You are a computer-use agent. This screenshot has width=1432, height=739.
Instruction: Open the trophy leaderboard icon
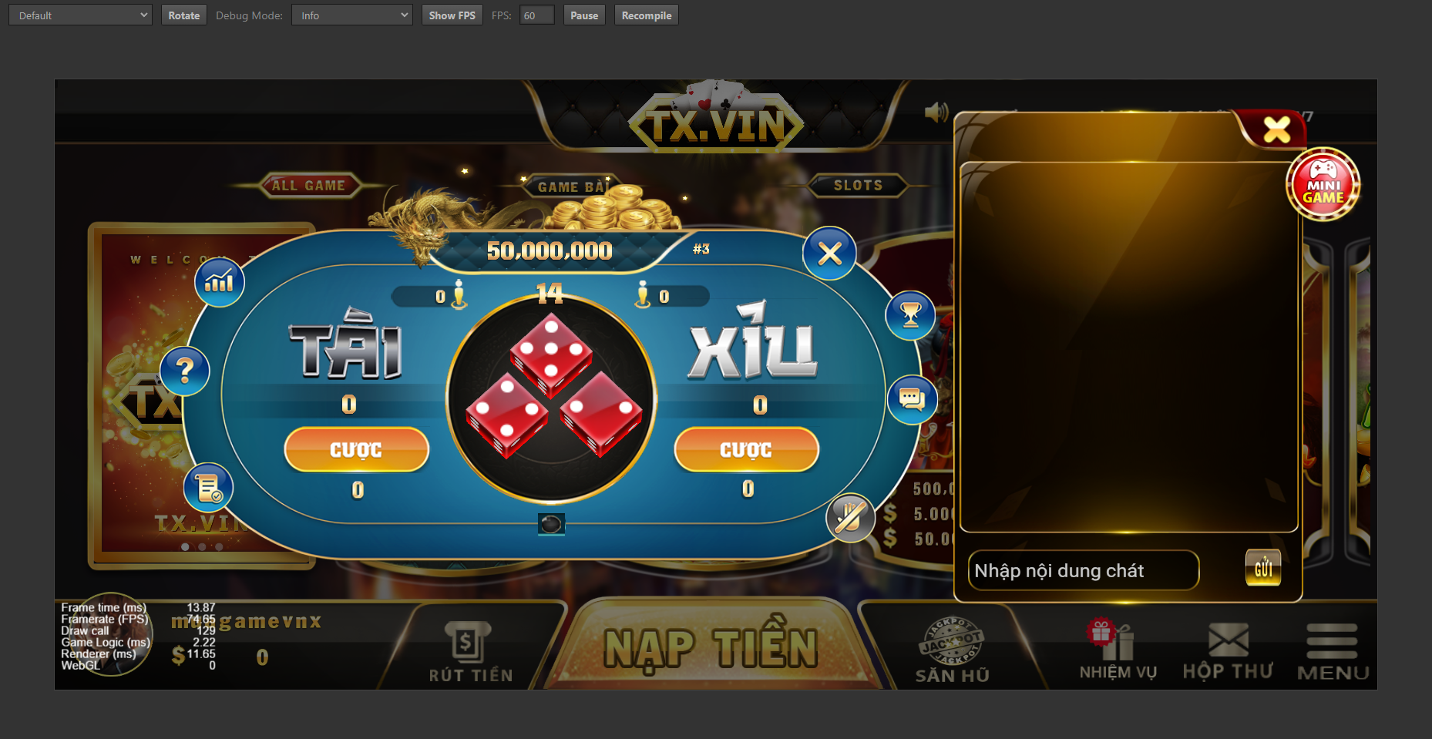point(910,315)
